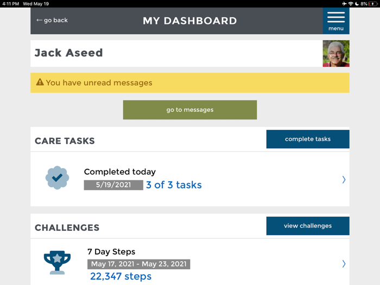Viewport: 380px width, 285px height.
Task: Open the hamburger menu icon
Action: tap(336, 21)
